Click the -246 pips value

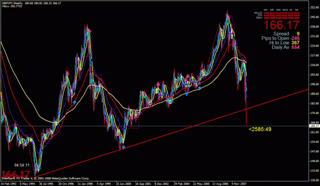coord(295,38)
